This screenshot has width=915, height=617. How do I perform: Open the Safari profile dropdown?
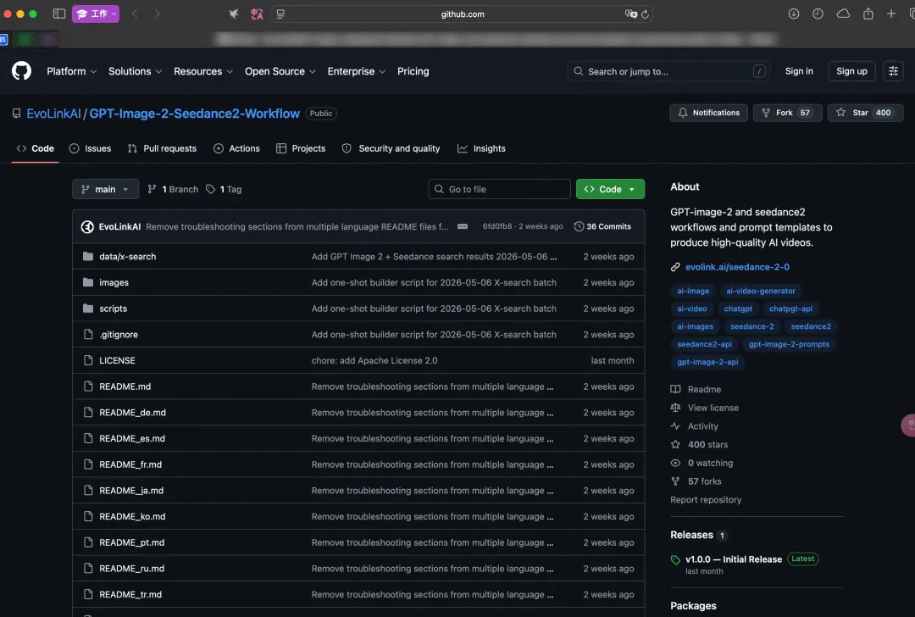click(x=96, y=14)
